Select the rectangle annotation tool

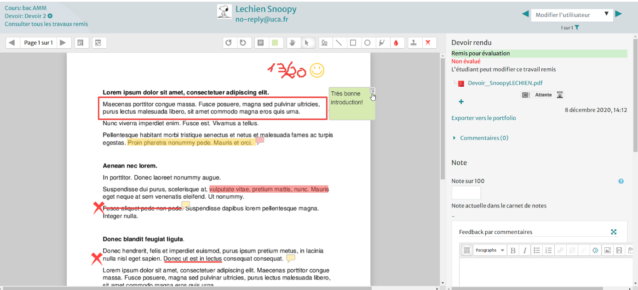[x=353, y=43]
